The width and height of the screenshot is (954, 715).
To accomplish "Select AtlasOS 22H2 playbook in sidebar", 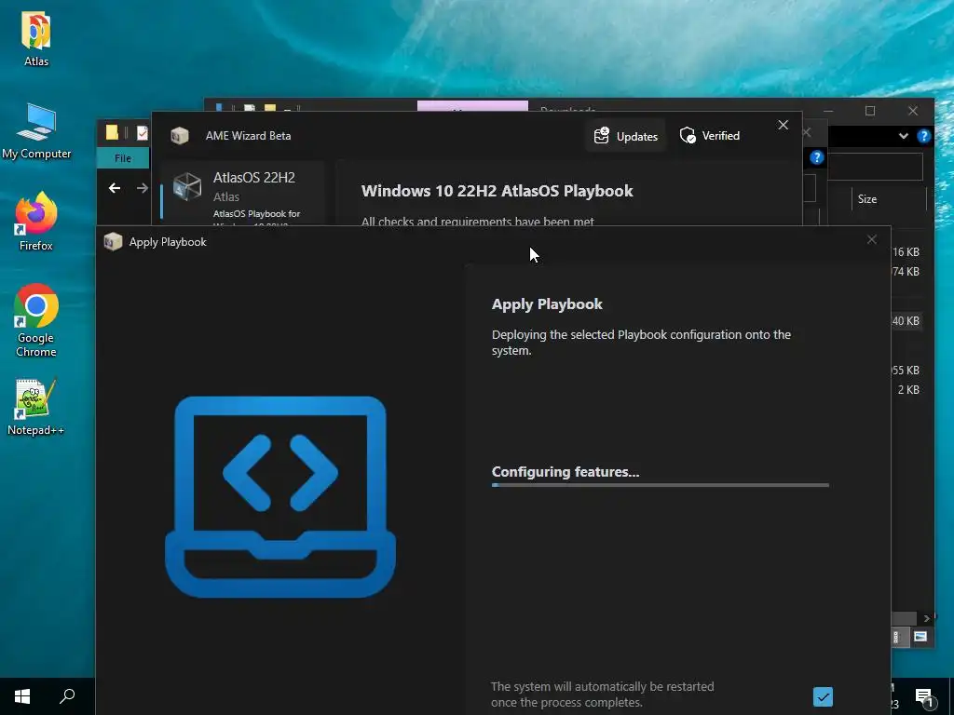I will [x=243, y=196].
